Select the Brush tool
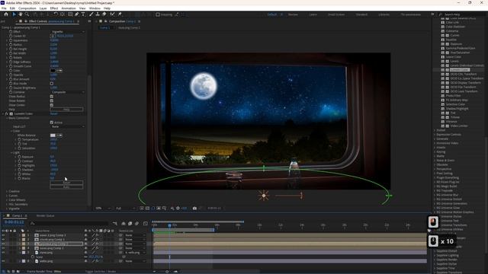The height and width of the screenshot is (274, 488). (91, 14)
